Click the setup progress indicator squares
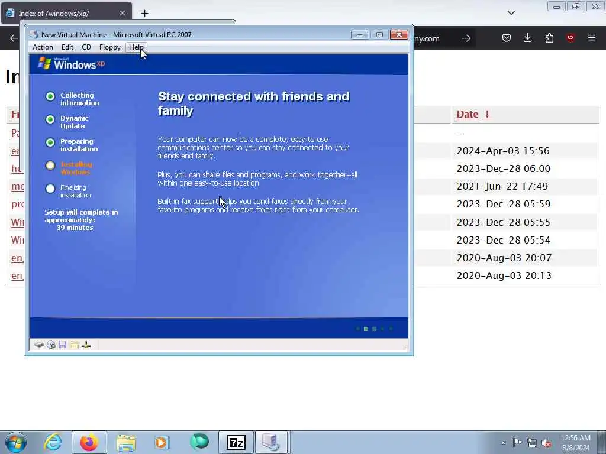The image size is (606, 454). point(374,329)
